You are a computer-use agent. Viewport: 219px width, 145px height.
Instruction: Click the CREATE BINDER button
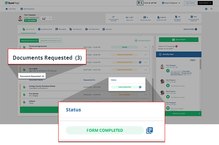tap(178, 40)
